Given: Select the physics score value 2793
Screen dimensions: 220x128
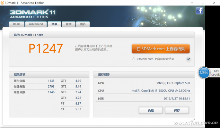Looking at the screenshot, I should [51, 87].
